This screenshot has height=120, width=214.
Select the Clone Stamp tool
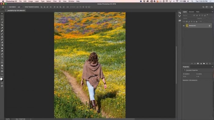pyautogui.click(x=2, y=37)
